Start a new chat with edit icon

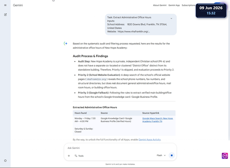6,15
